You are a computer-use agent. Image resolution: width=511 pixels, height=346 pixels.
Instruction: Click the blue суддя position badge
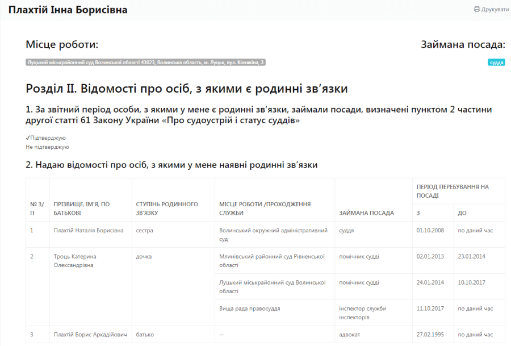[496, 62]
